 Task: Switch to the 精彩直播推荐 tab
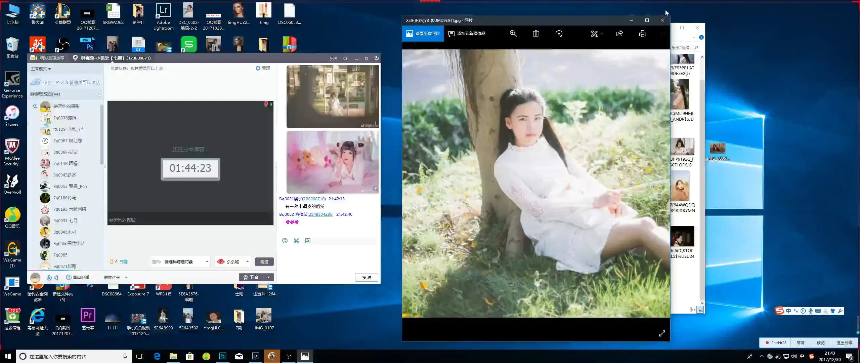(48, 58)
